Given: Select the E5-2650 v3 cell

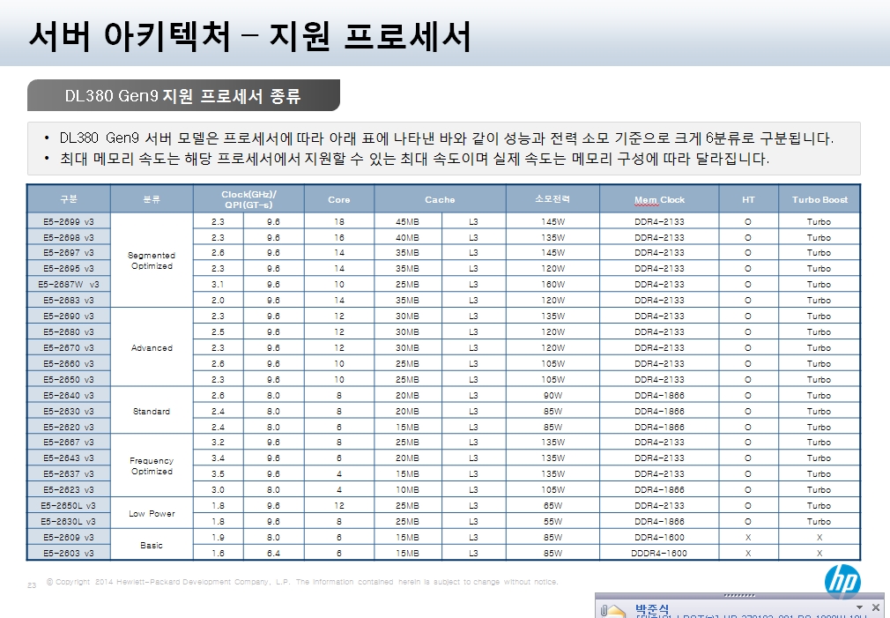Looking at the screenshot, I should pos(69,380).
